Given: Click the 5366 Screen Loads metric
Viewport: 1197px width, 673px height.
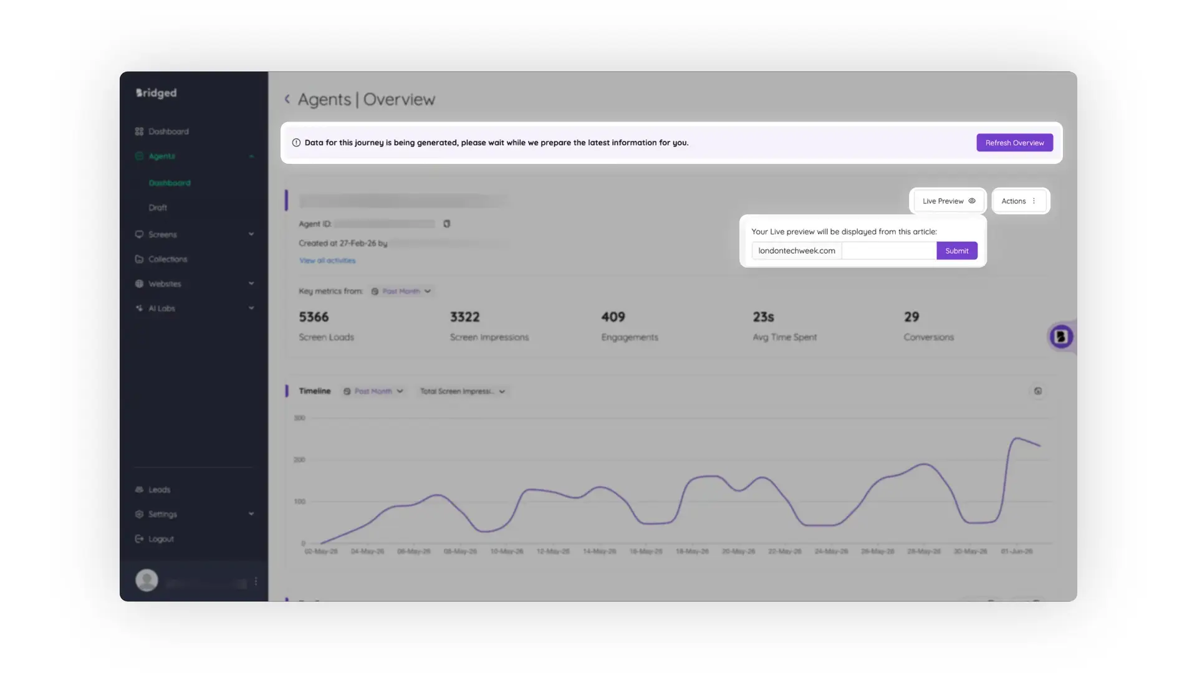Looking at the screenshot, I should point(326,326).
